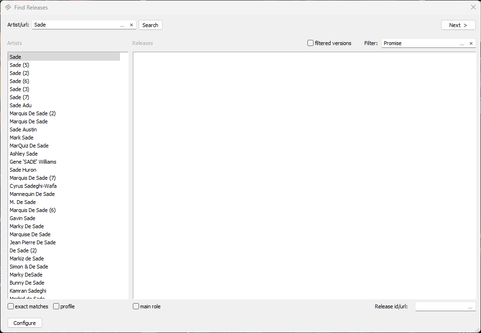Clear the Artist/url field with its x icon
The width and height of the screenshot is (481, 333).
pos(131,25)
